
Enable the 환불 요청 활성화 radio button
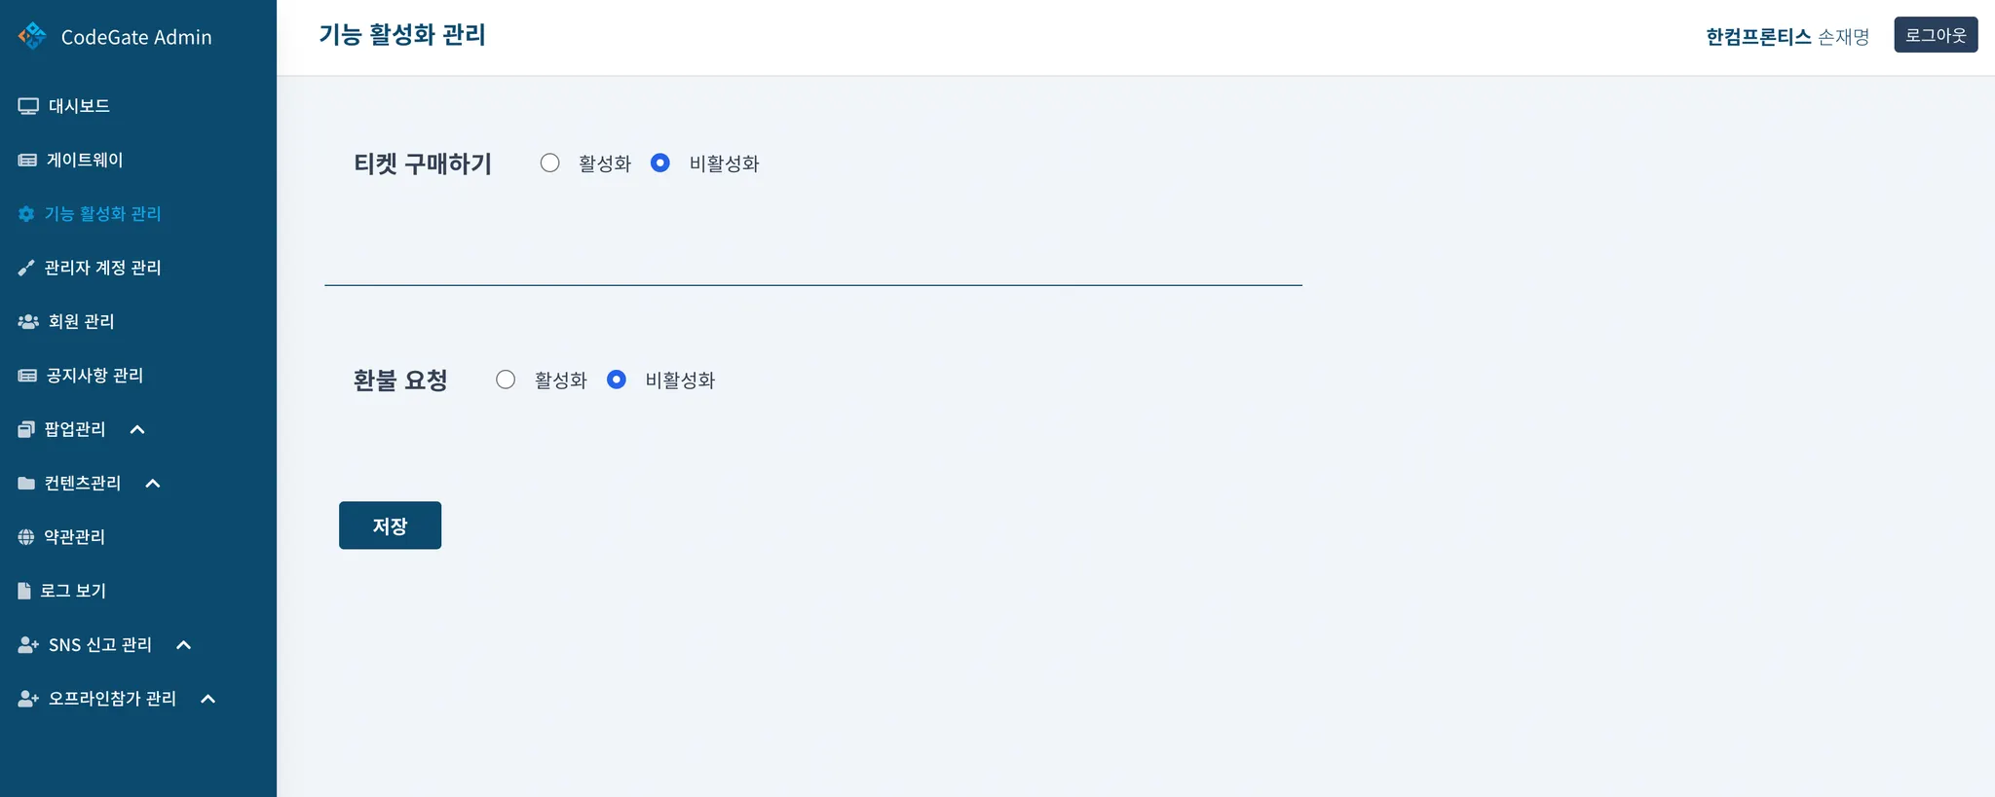coord(506,380)
